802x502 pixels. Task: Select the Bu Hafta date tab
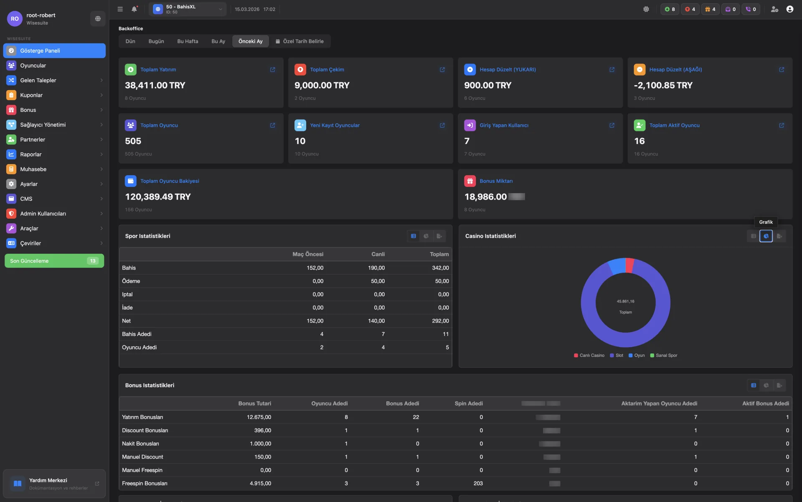187,41
